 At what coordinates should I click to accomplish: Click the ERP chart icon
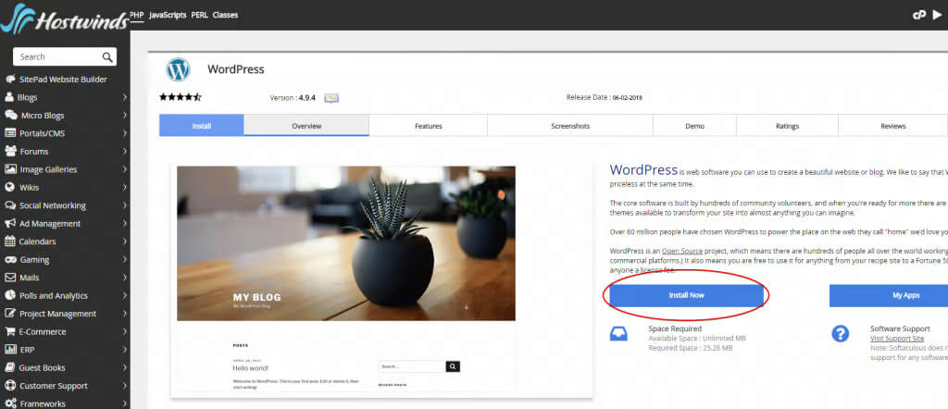10,349
